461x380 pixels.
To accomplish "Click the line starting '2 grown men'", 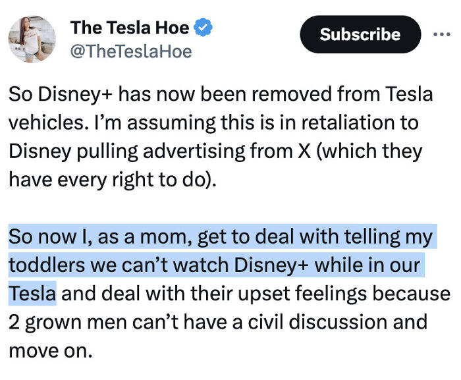I will click(x=217, y=321).
